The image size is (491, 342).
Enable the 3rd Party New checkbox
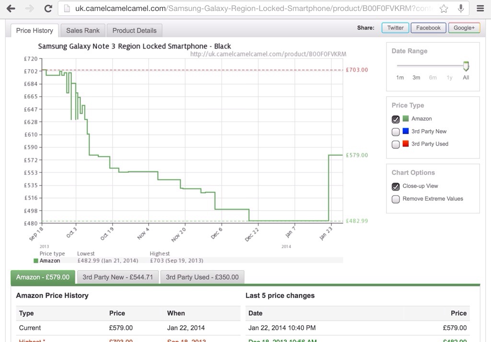click(396, 132)
